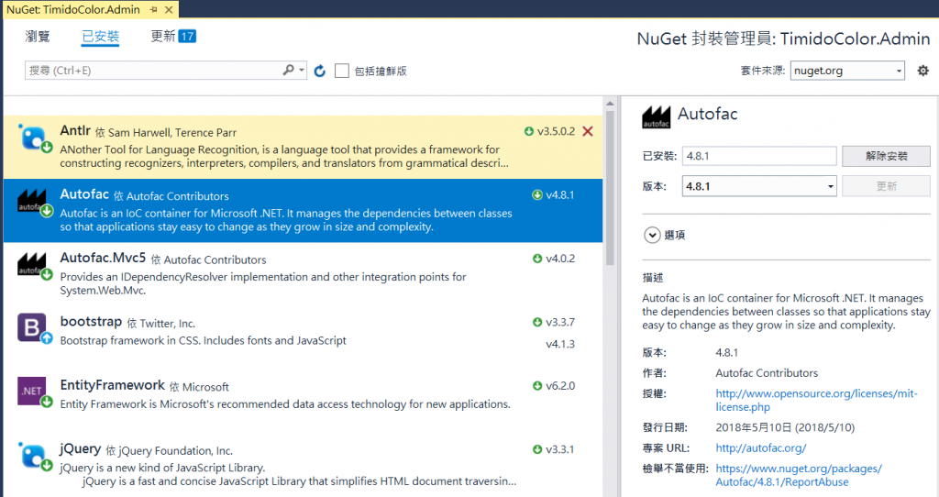Open package source settings gear
This screenshot has height=497, width=939.
pos(922,71)
